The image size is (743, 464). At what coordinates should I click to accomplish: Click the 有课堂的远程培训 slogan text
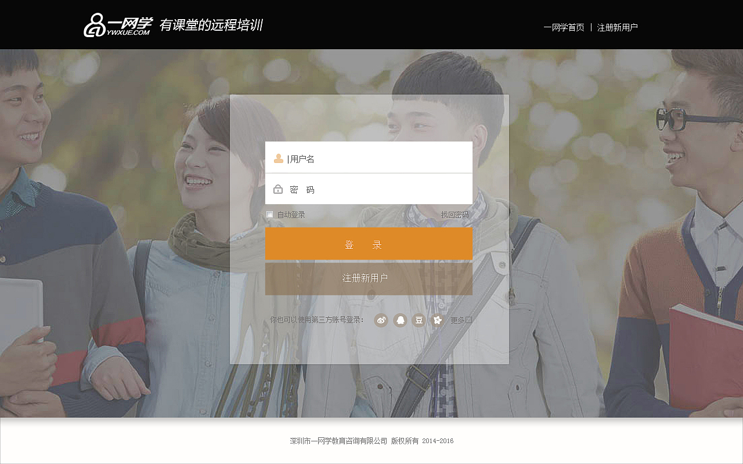click(211, 25)
